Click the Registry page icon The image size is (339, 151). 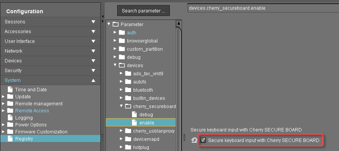click(x=10, y=139)
